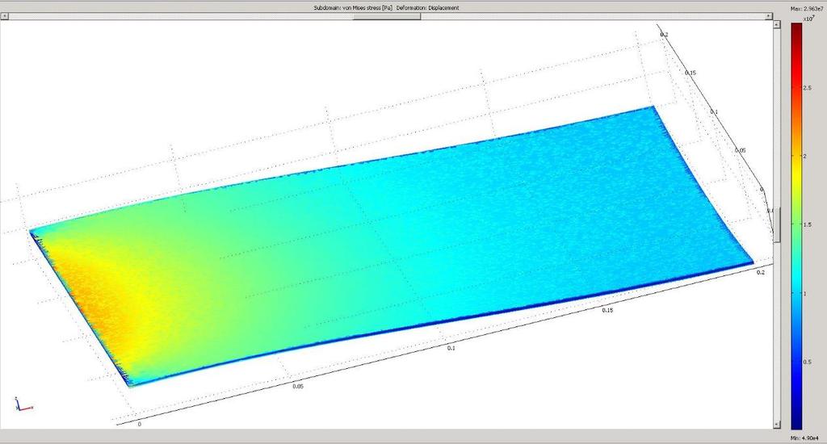
Task: Click the '0.5' tick on the color legend
Action: coord(807,362)
